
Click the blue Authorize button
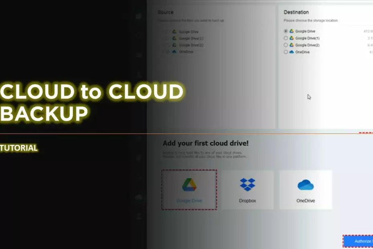[358, 241]
